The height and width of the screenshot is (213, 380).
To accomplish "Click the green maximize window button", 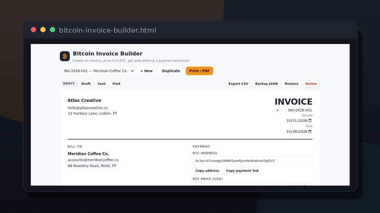I will [x=52, y=30].
